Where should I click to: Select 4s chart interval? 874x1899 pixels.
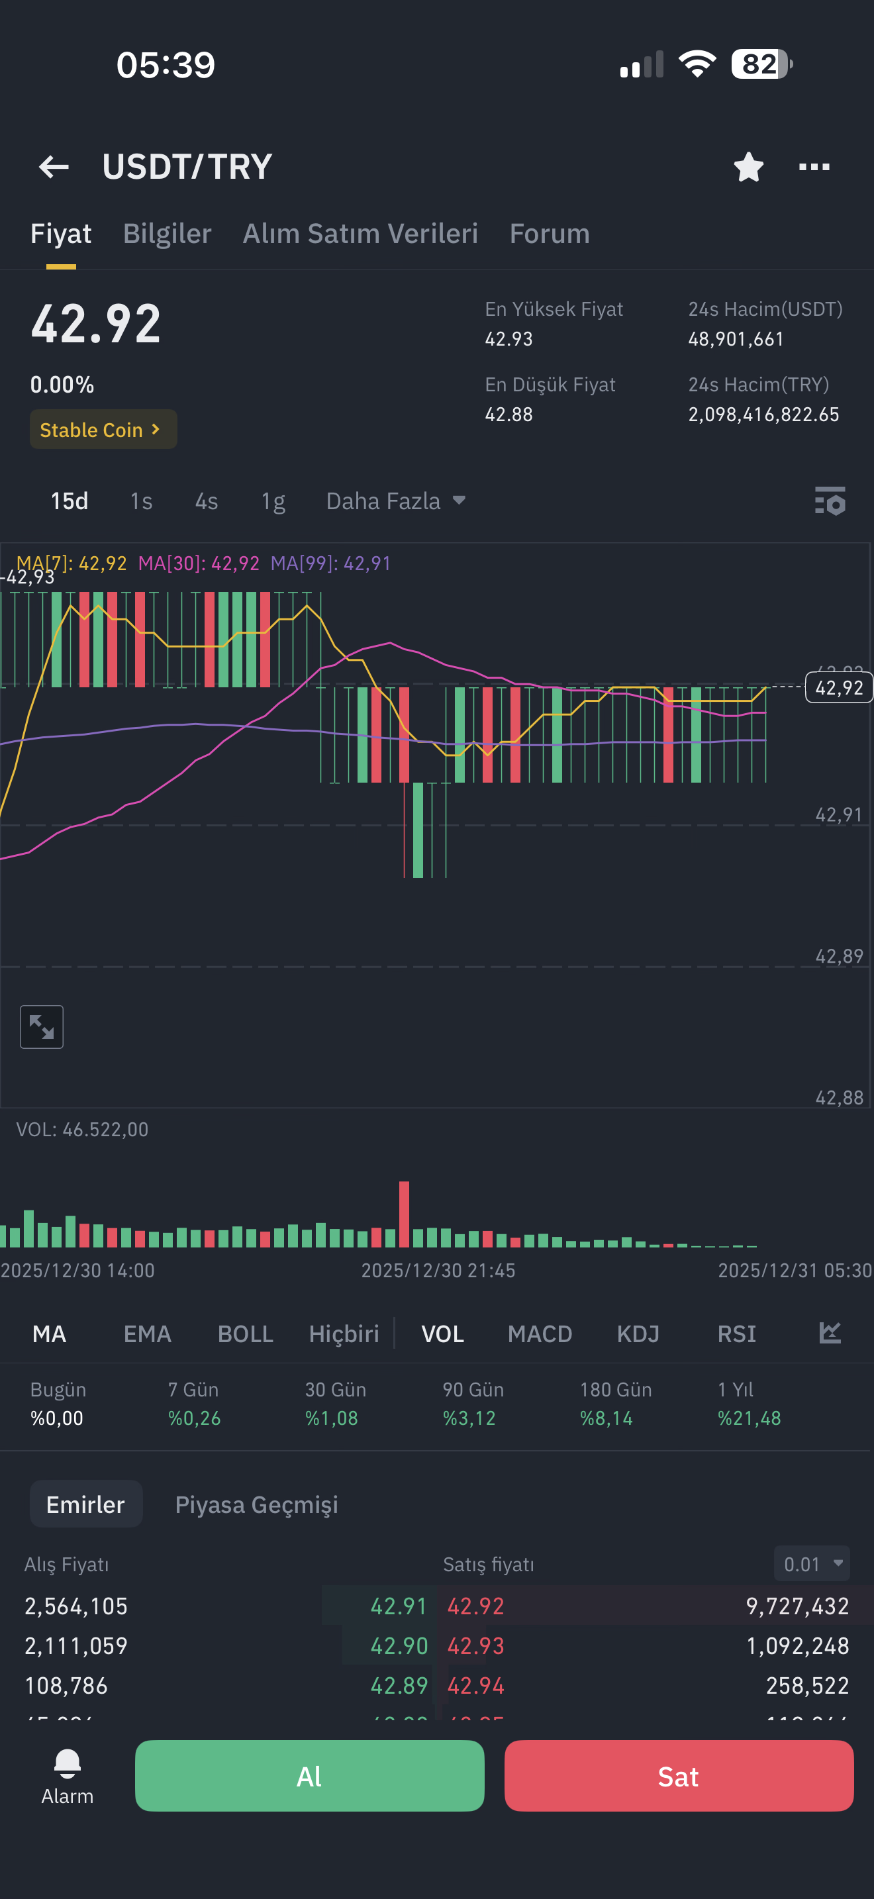(207, 501)
